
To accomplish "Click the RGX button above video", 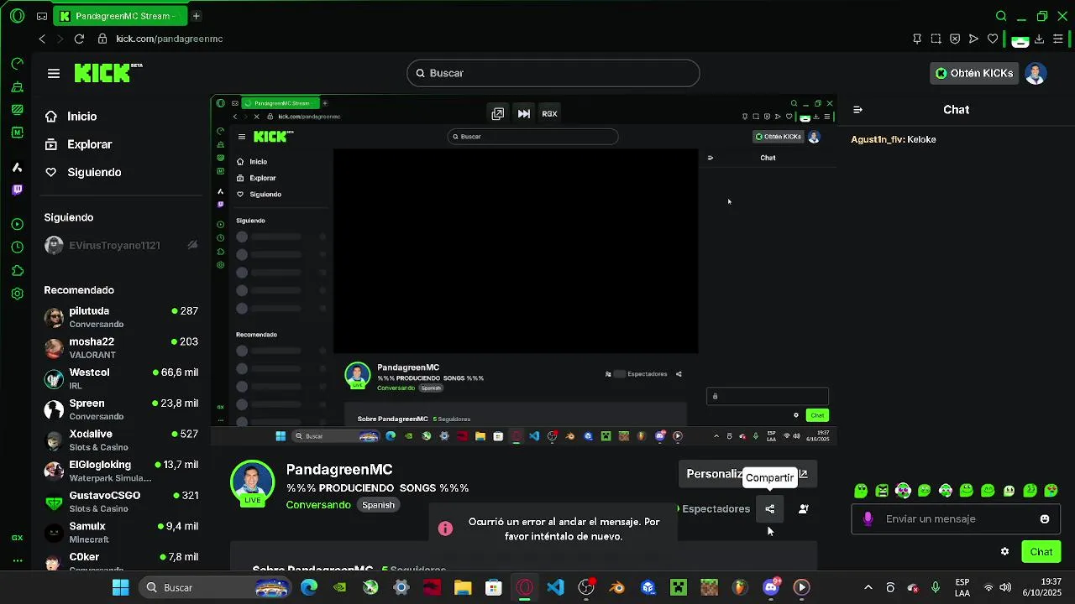I will pos(549,113).
